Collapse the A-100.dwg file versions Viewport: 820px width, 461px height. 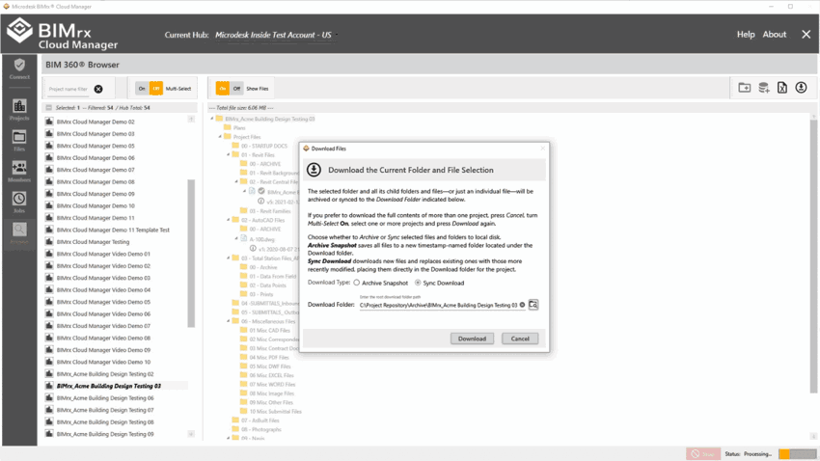(x=236, y=238)
